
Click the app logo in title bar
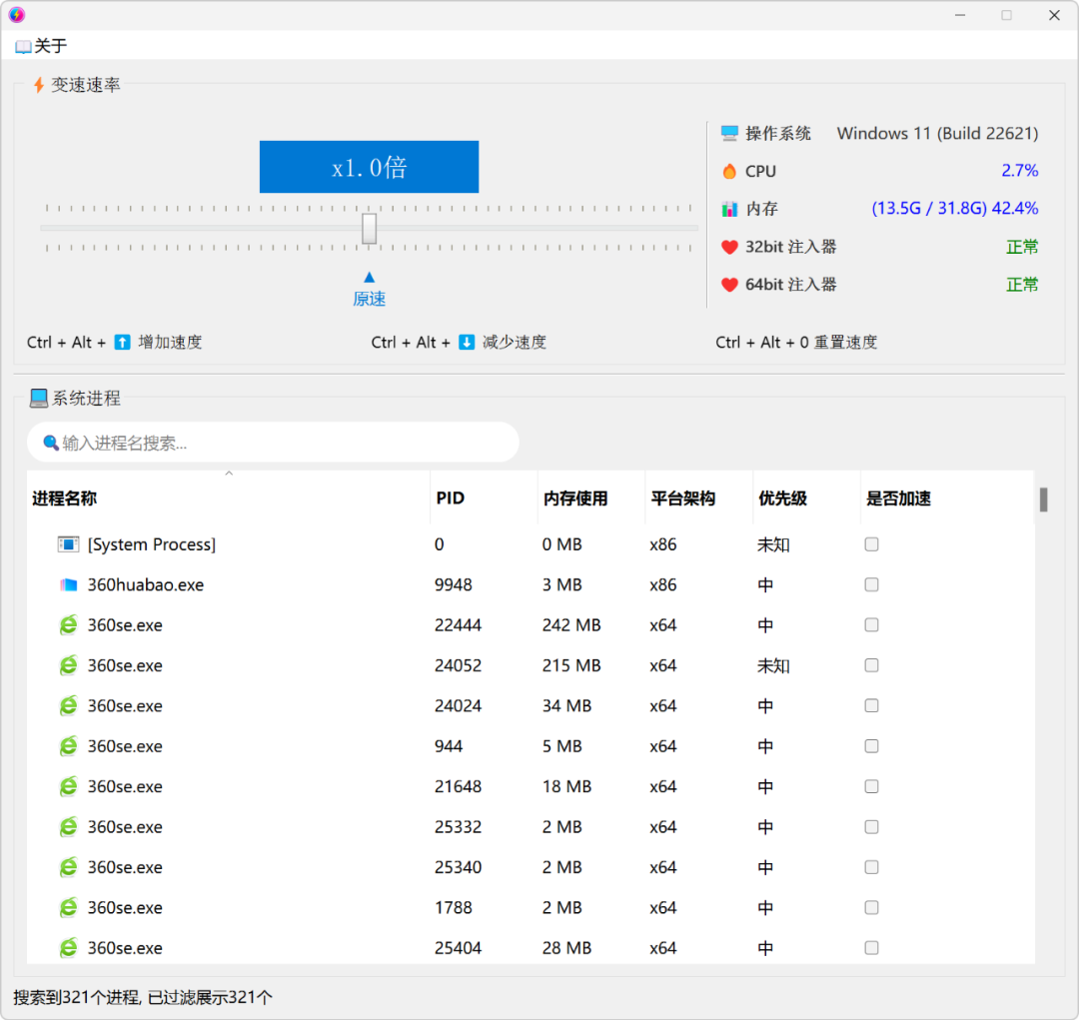pyautogui.click(x=17, y=14)
